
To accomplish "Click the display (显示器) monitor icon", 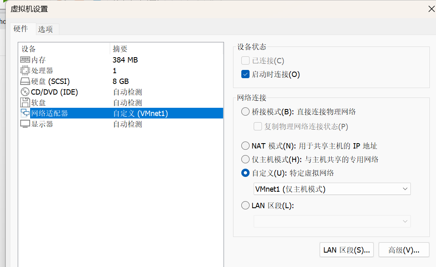I will (25, 124).
